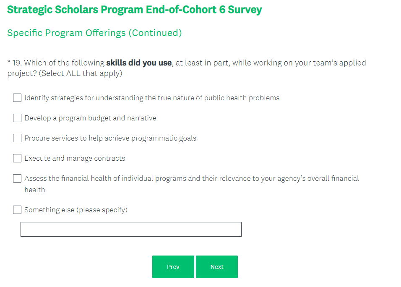The width and height of the screenshot is (401, 287).
Task: Toggle the 'Assess the financial health' checkbox
Action: point(17,178)
